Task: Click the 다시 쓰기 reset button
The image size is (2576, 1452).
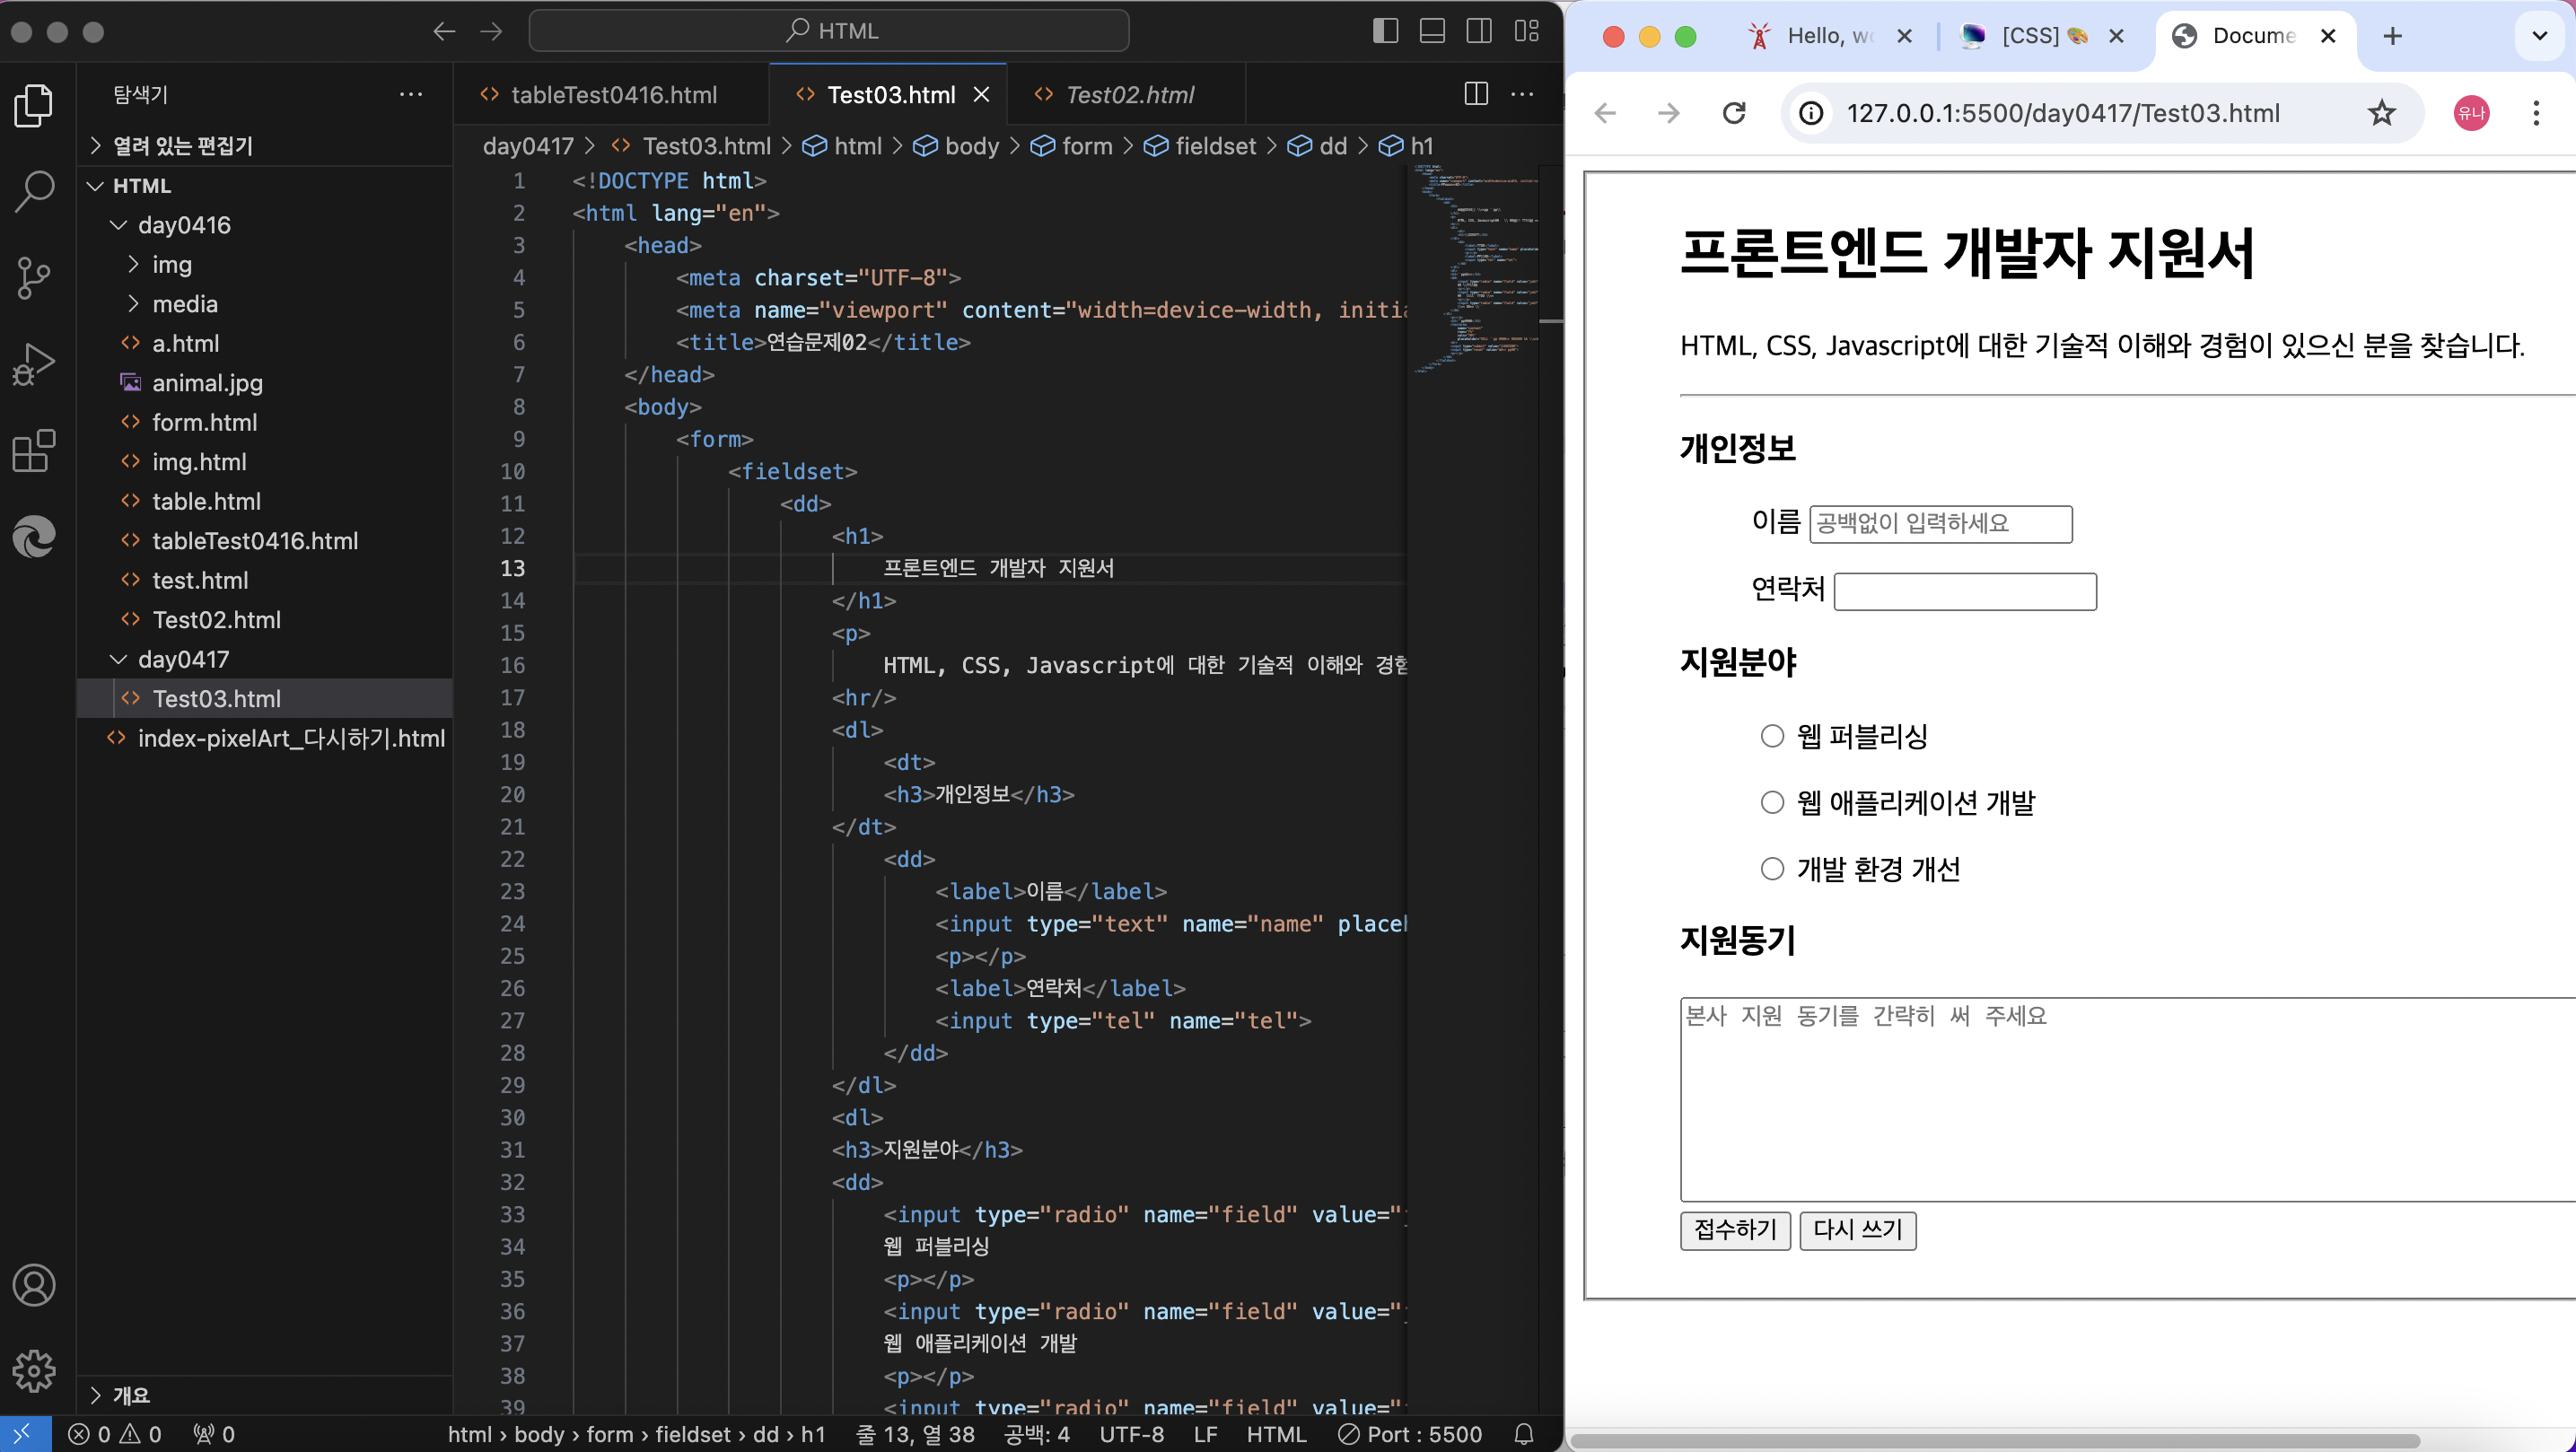Action: coord(1857,1229)
